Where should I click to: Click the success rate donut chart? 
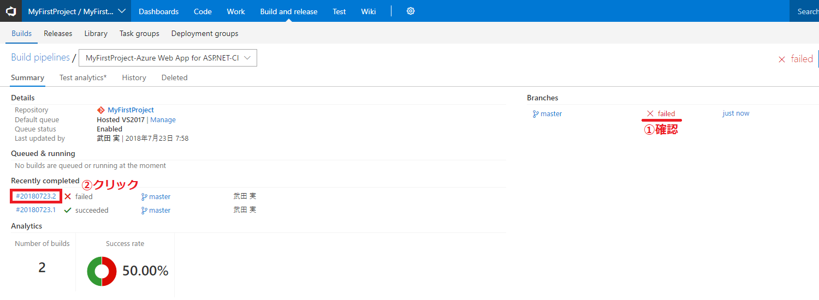click(102, 271)
